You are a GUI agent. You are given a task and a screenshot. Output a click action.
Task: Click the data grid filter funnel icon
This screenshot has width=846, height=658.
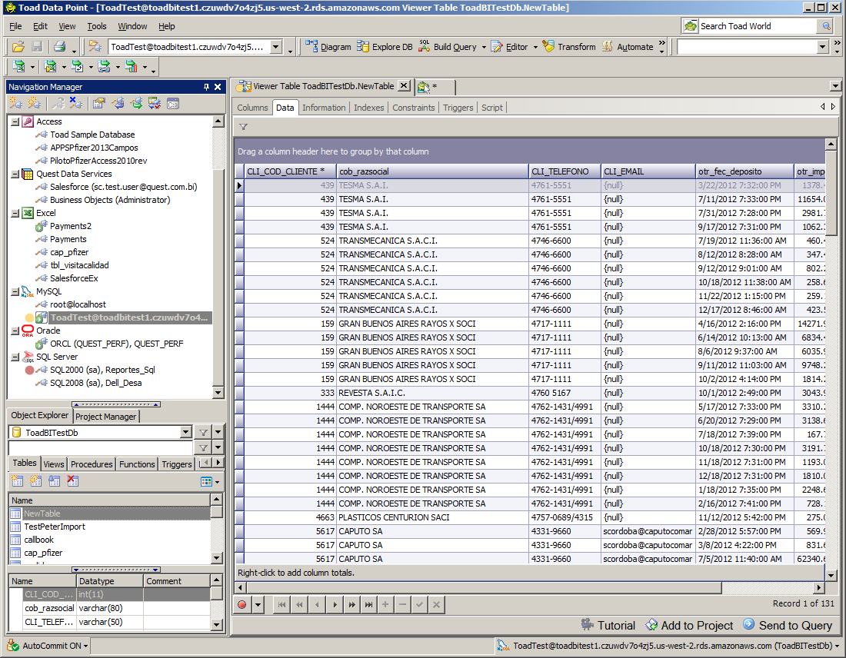coord(243,127)
